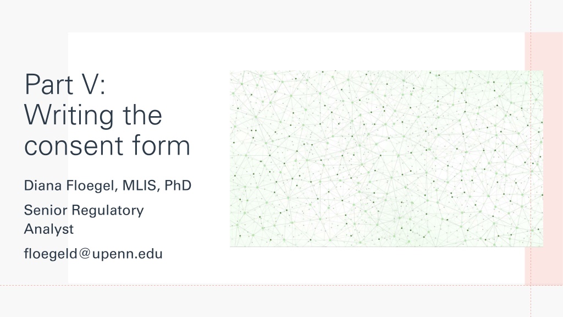Select the green network graphic image

[x=387, y=158]
